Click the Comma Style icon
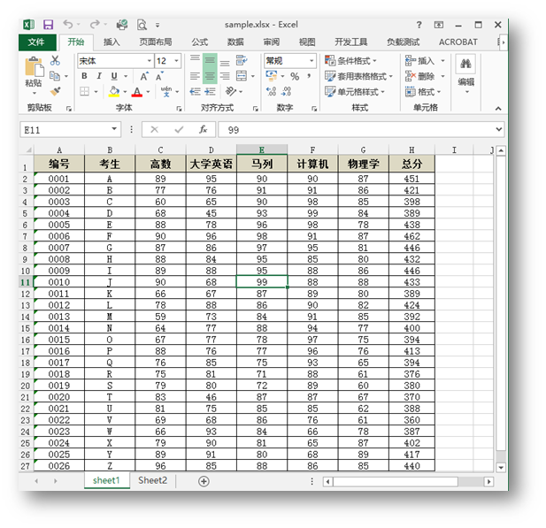This screenshot has height=528, width=546. [x=309, y=76]
